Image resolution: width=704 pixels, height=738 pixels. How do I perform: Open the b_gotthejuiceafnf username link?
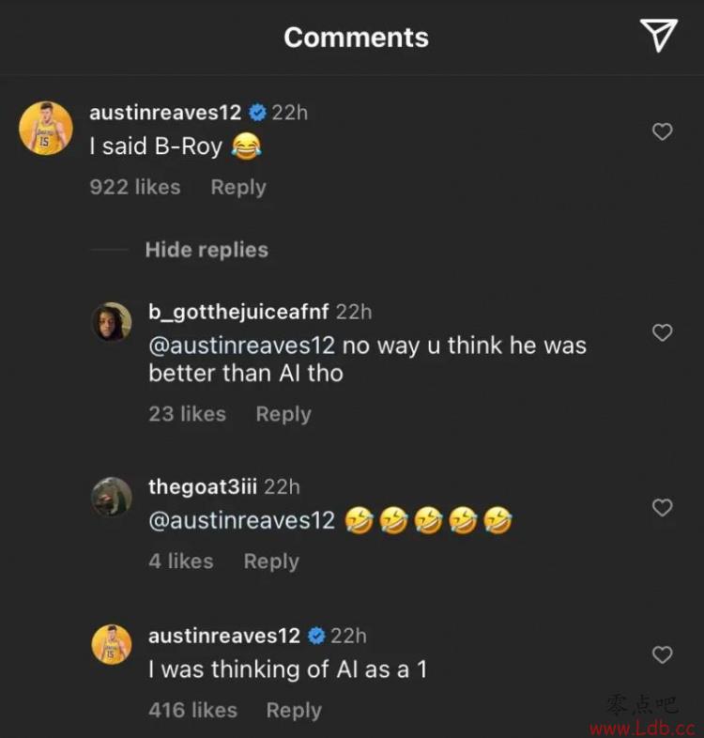(x=238, y=312)
